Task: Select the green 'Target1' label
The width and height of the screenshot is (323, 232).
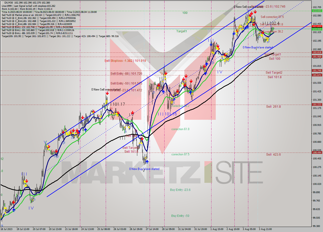Action: (182, 31)
